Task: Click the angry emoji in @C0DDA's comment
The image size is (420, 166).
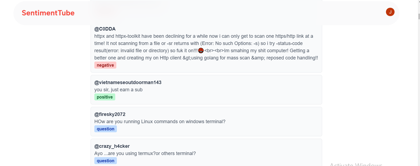Action: point(201,50)
